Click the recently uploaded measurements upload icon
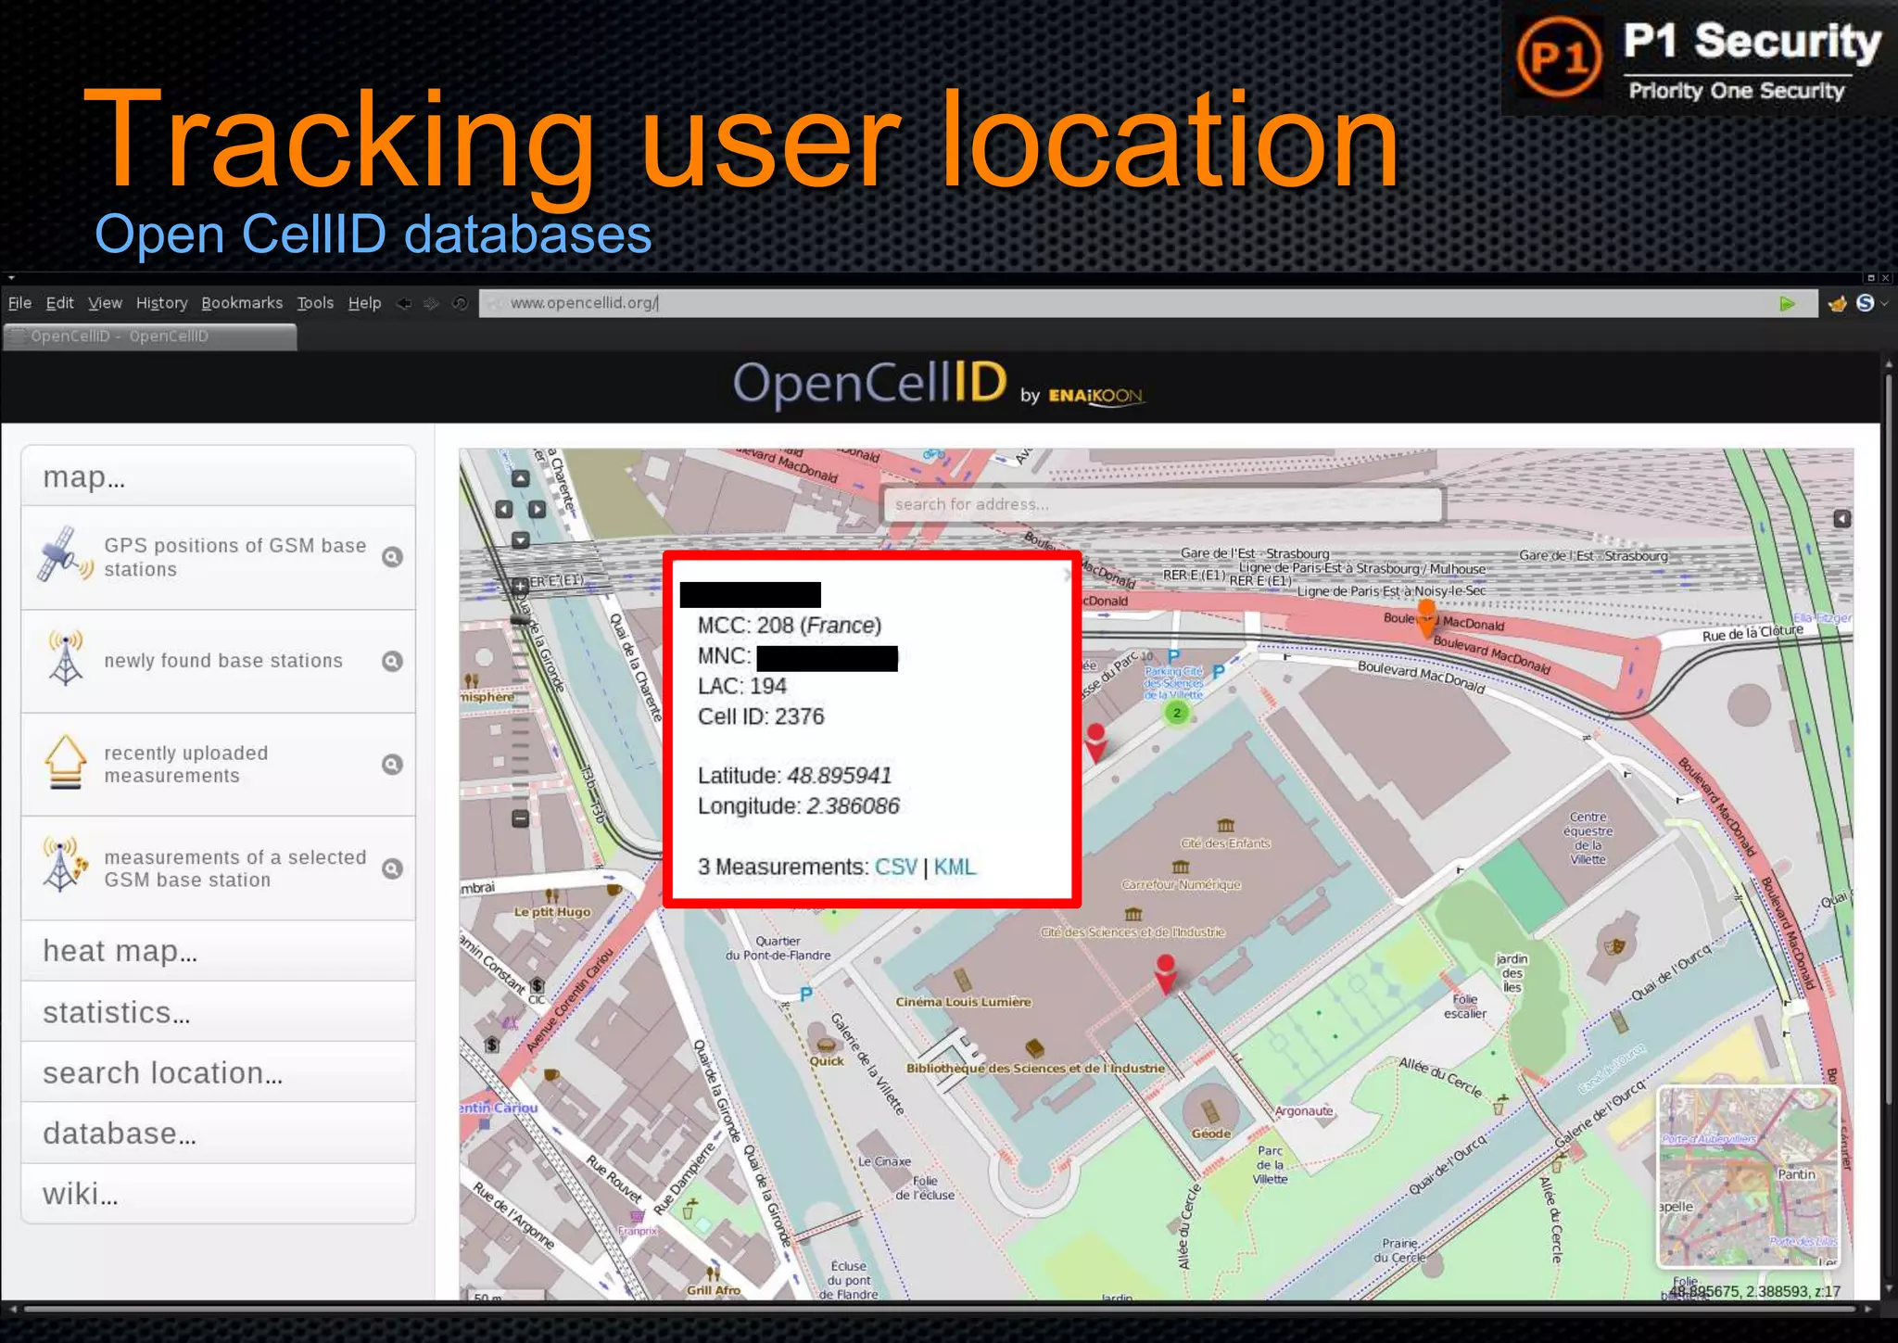 [x=65, y=762]
